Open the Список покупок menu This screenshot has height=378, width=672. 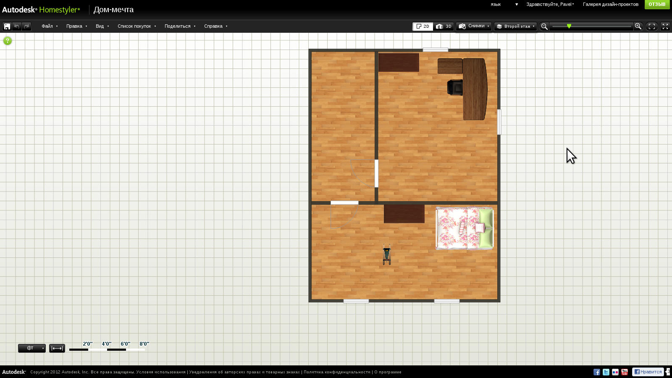(136, 26)
